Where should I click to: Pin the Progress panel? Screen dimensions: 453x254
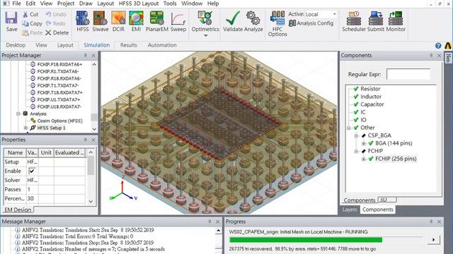tap(431, 222)
